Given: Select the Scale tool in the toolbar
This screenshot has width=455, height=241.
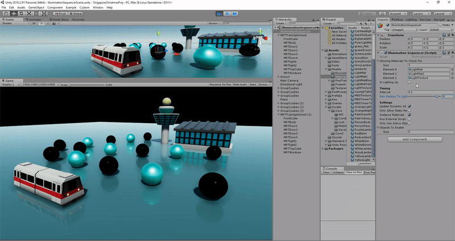Looking at the screenshot, I should [29, 14].
